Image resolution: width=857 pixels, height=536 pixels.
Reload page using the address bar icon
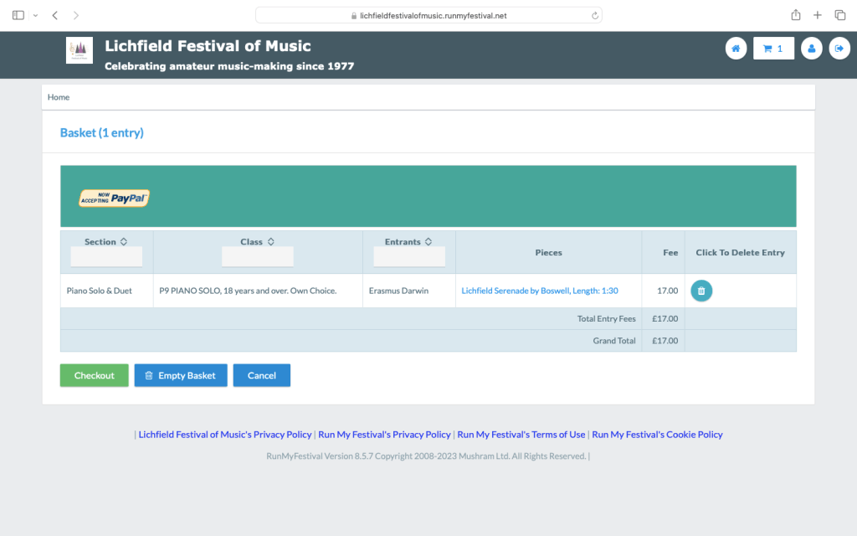click(594, 15)
